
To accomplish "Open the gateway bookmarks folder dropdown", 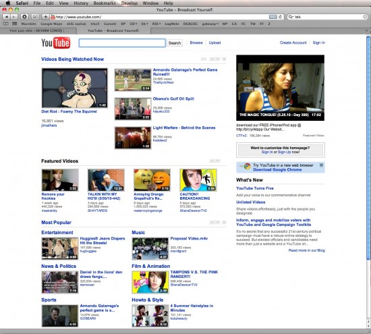I will [x=210, y=24].
